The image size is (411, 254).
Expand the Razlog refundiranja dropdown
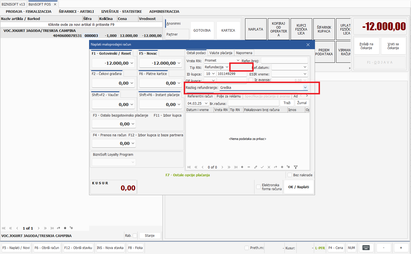coord(305,88)
